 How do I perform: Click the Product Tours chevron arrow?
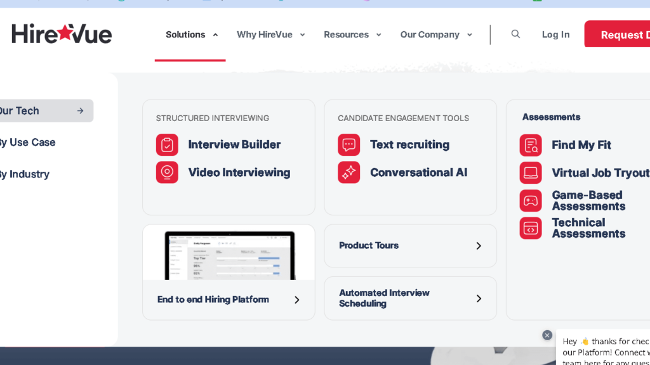479,246
